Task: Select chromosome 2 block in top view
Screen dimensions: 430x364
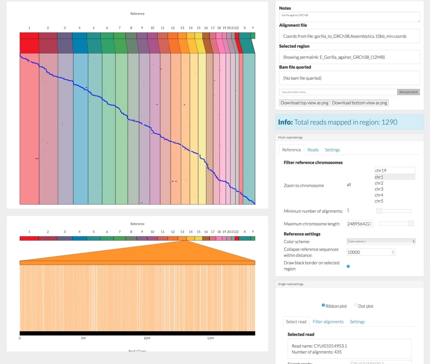Action: [x=48, y=36]
